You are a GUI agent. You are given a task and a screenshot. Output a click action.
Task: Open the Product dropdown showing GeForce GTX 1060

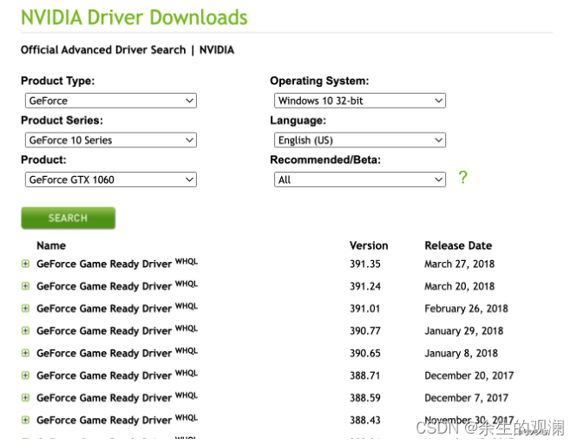(111, 180)
